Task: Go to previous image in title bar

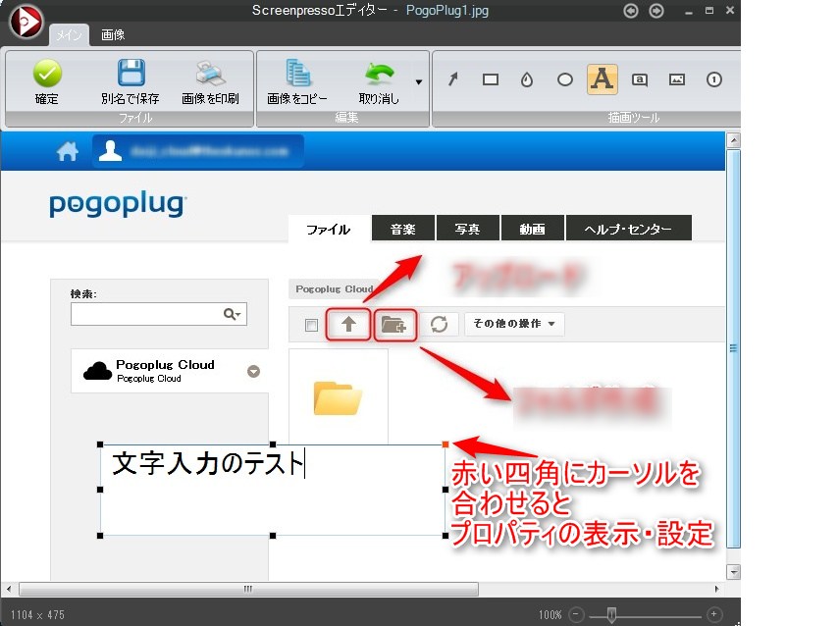Action: (631, 11)
